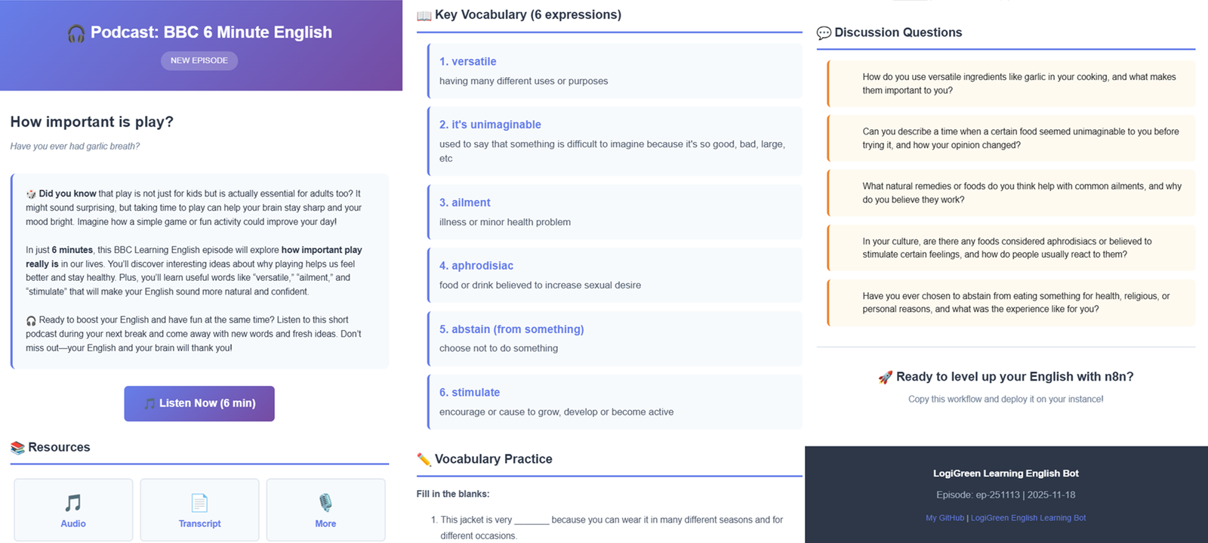Open the My GitHub link
The width and height of the screenshot is (1208, 543).
[x=945, y=518]
